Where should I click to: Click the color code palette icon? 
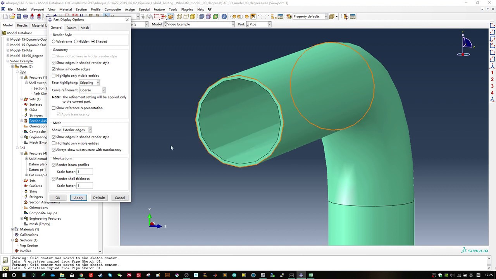pos(289,16)
